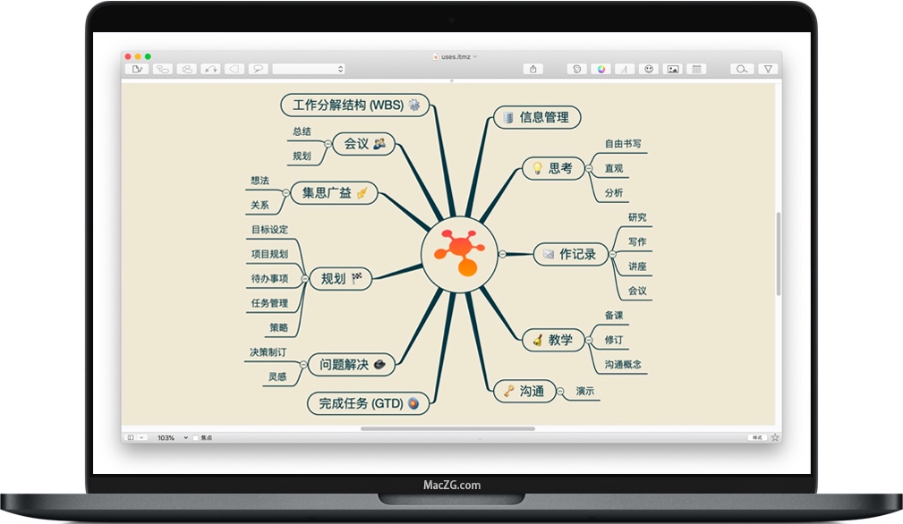The height and width of the screenshot is (524, 903).
Task: Select the central orange logo node
Action: (459, 254)
